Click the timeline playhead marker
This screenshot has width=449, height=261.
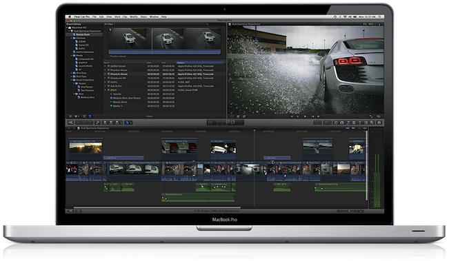pos(255,130)
